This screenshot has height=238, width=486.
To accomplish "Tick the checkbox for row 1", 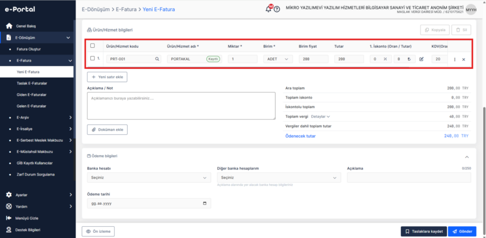I will [93, 58].
